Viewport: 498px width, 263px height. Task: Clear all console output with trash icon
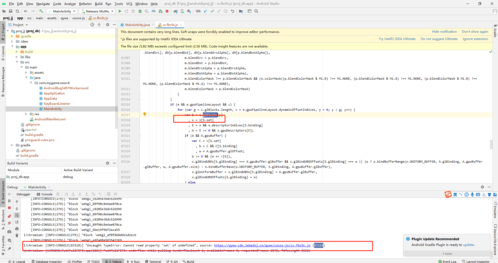coord(17,235)
